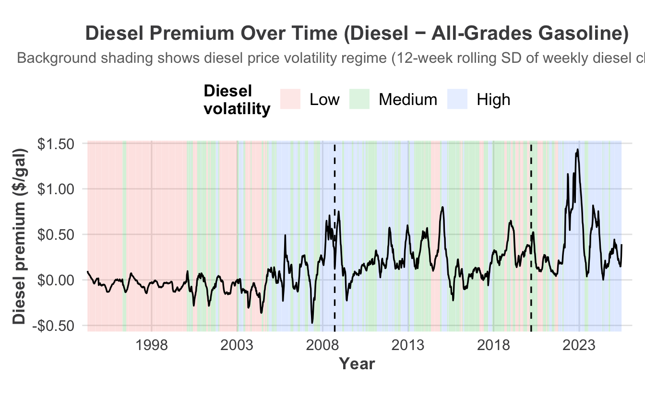Click the 2023 x-axis tick label
Image resolution: width=645 pixels, height=398 pixels.
(x=579, y=346)
